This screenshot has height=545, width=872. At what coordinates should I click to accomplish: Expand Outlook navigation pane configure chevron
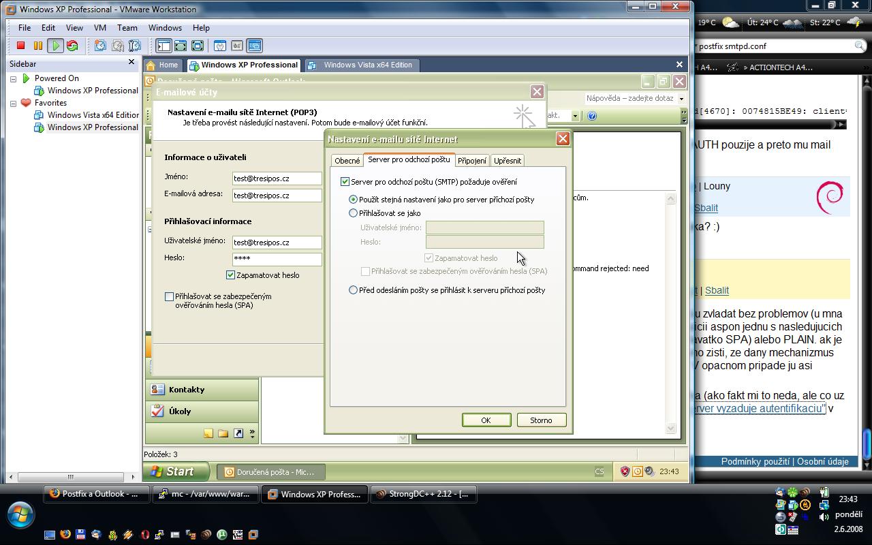[252, 433]
